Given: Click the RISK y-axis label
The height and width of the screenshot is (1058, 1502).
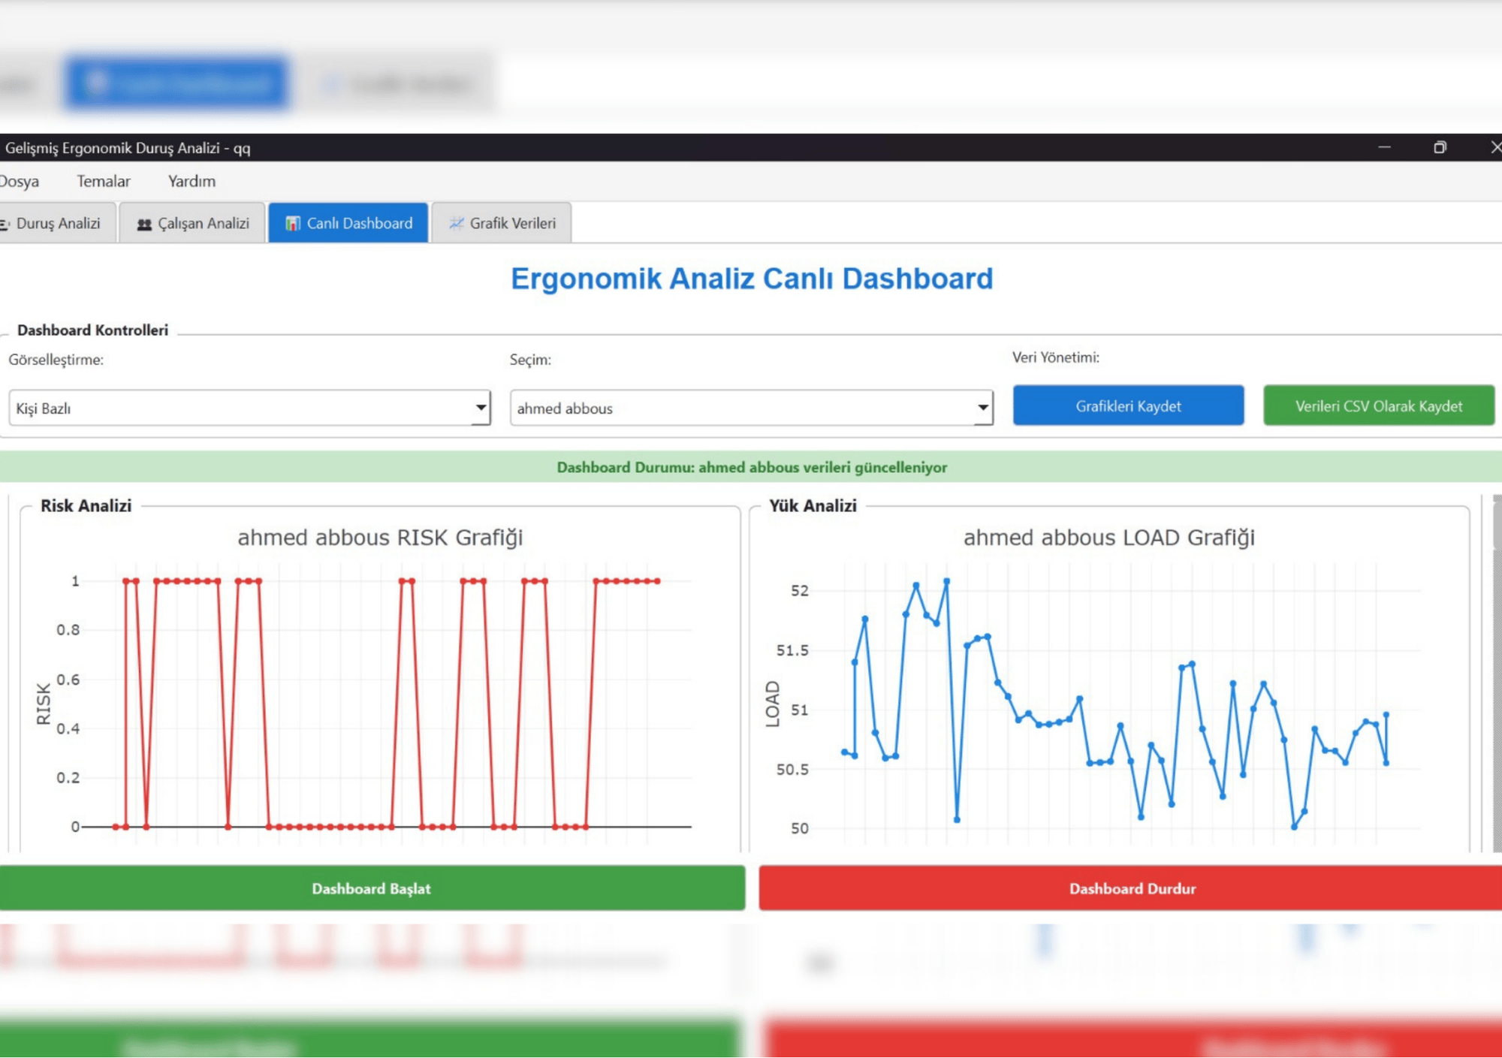Looking at the screenshot, I should coord(44,704).
